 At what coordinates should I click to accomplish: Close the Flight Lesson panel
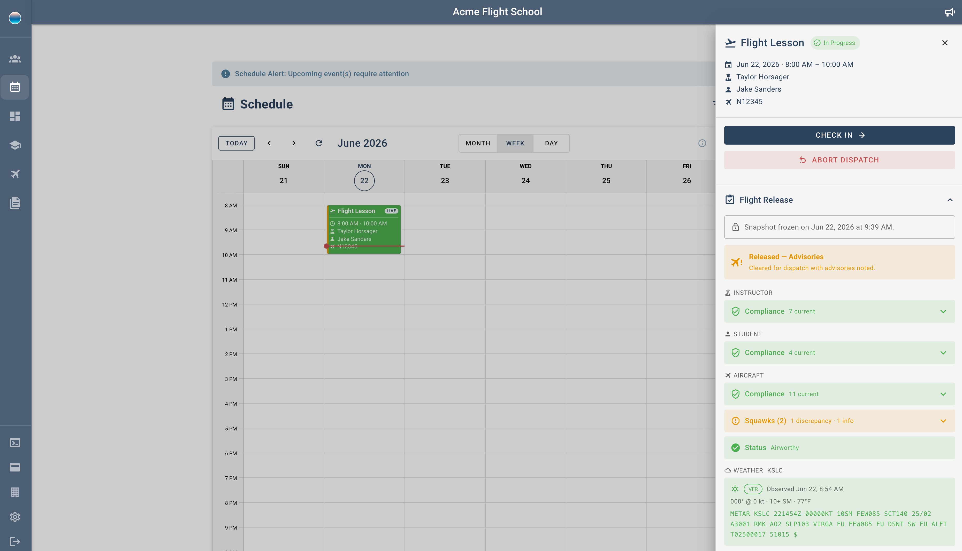[945, 43]
